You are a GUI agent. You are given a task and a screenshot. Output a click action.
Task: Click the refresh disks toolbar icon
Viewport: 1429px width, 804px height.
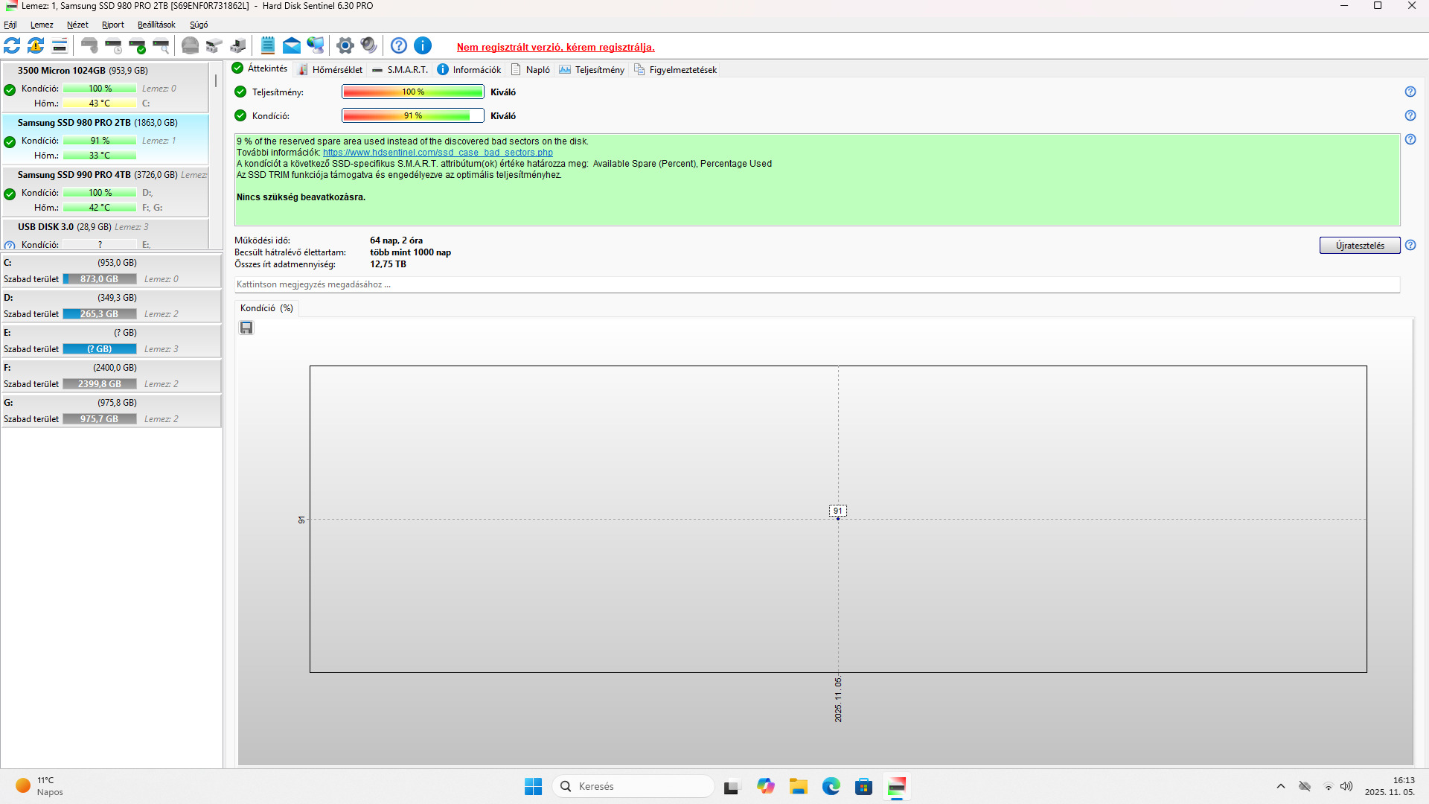pyautogui.click(x=12, y=46)
